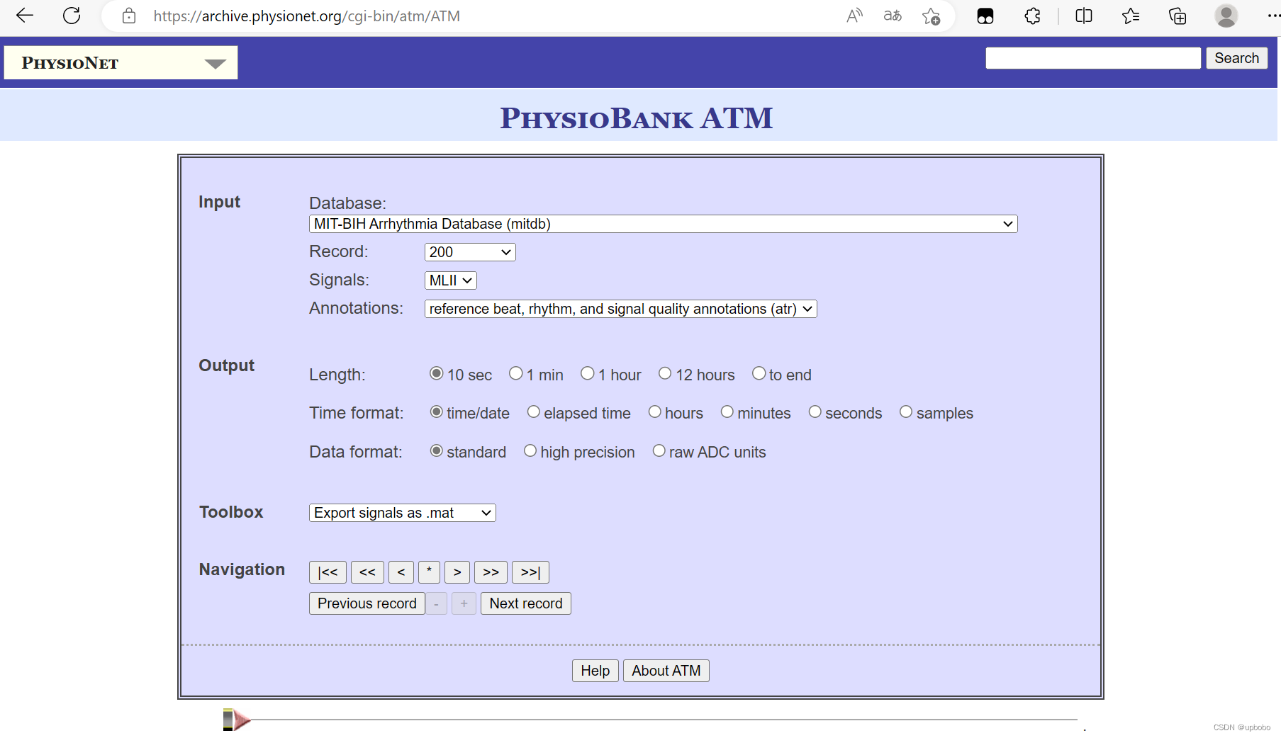
Task: Open the browser extensions puzzle icon
Action: pos(1033,16)
